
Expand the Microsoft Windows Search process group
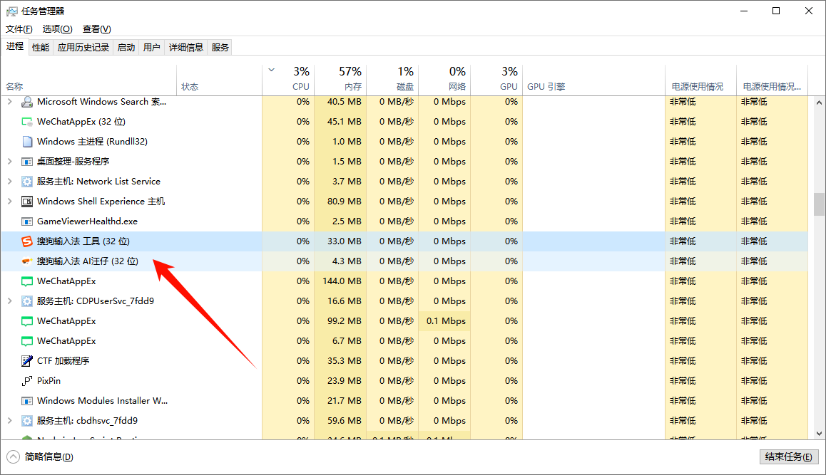coord(9,102)
